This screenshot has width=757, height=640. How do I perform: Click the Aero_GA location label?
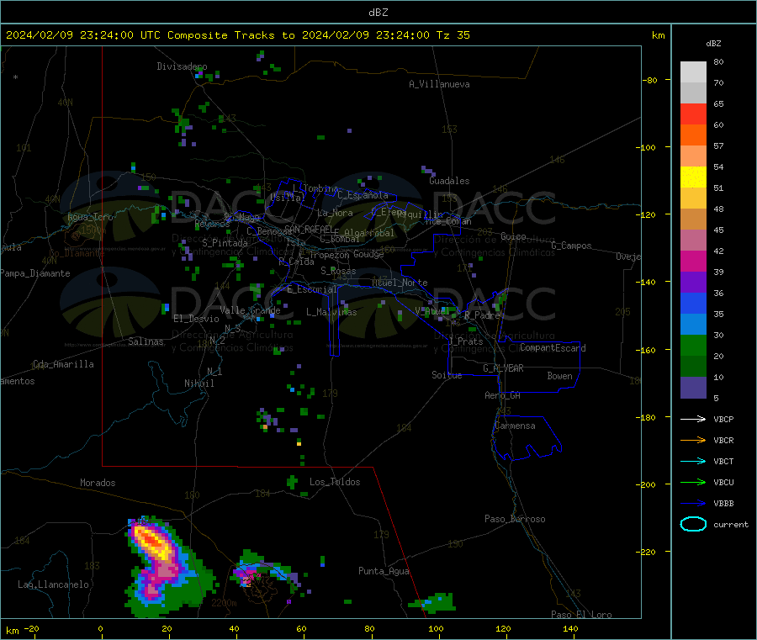[x=502, y=395]
